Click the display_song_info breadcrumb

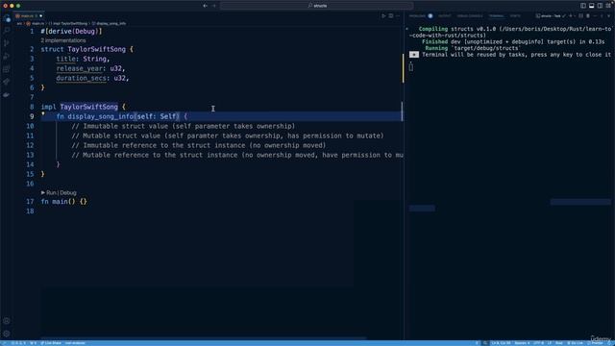pos(110,23)
